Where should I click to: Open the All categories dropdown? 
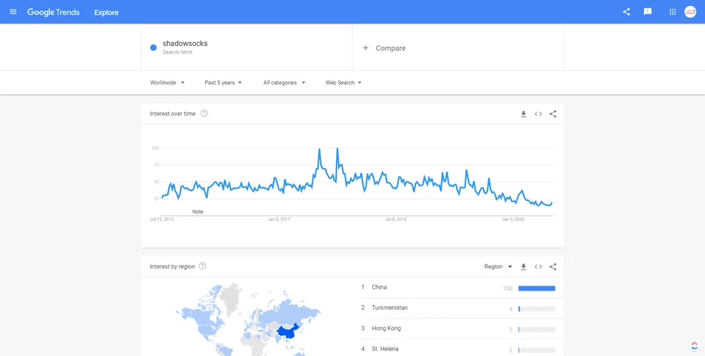pyautogui.click(x=284, y=83)
